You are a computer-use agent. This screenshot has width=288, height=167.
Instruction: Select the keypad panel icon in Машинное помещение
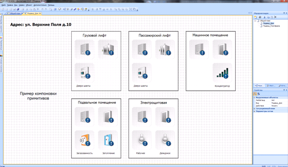point(199,49)
